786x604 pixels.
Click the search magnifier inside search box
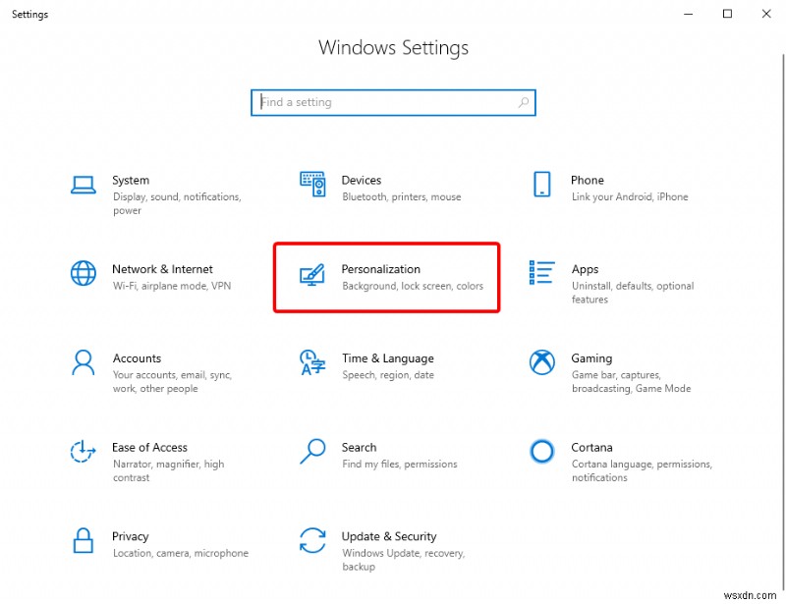coord(522,102)
